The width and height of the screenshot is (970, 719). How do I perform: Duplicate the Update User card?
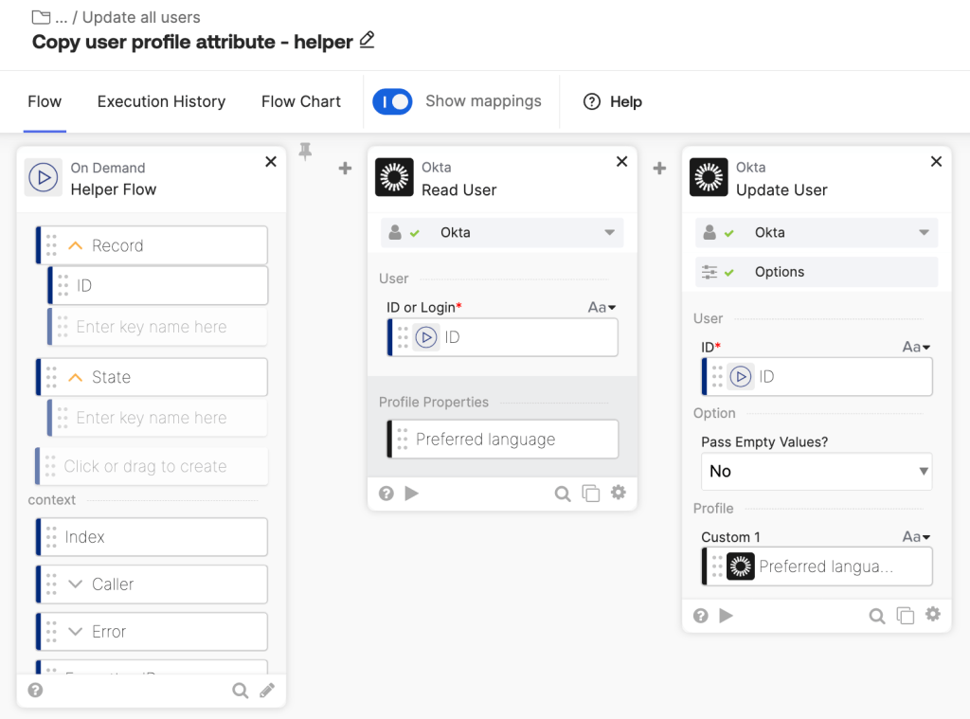[x=906, y=615]
